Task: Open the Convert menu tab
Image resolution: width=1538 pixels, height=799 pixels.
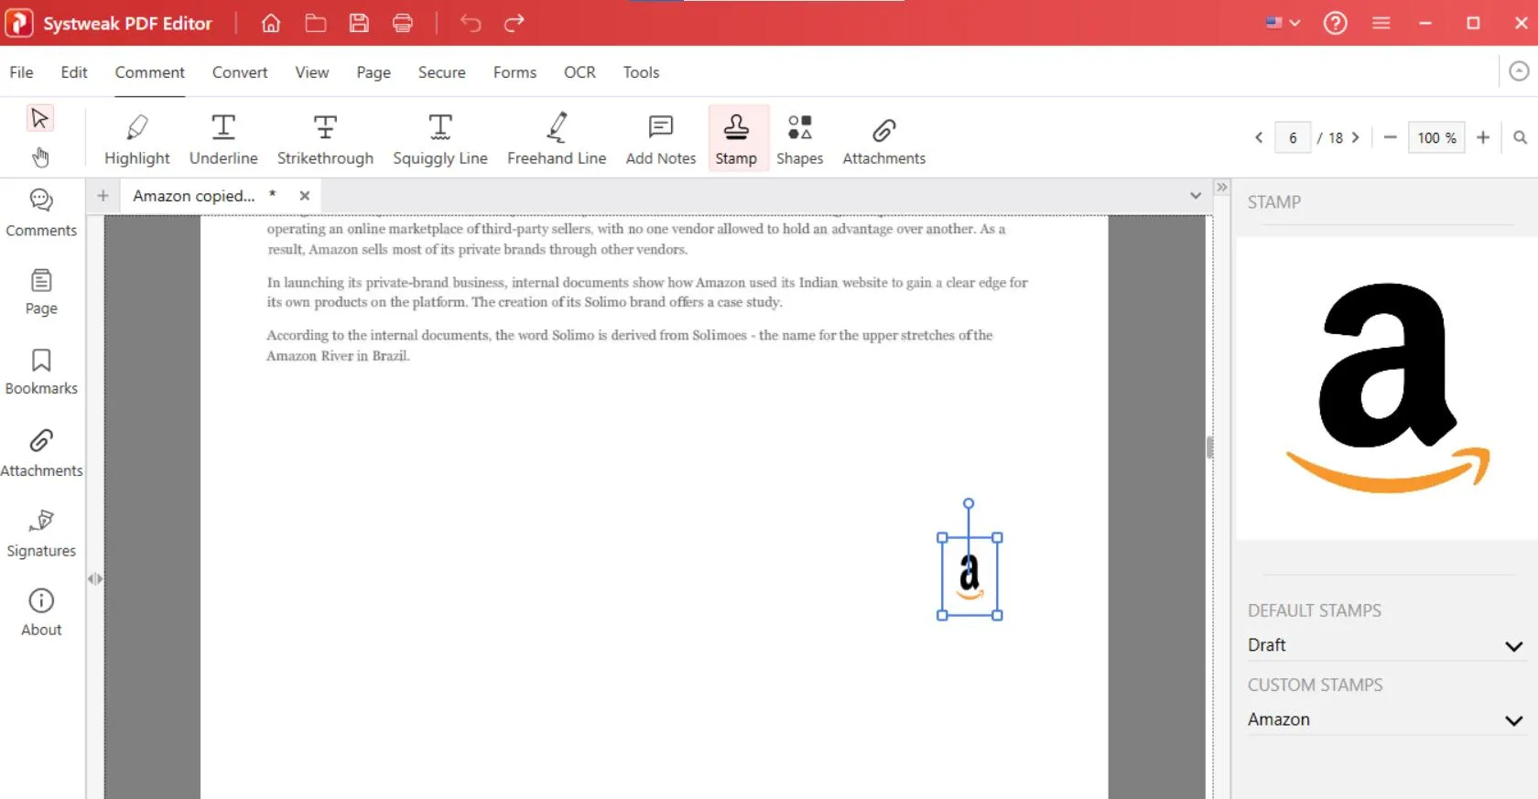Action: pyautogui.click(x=240, y=72)
